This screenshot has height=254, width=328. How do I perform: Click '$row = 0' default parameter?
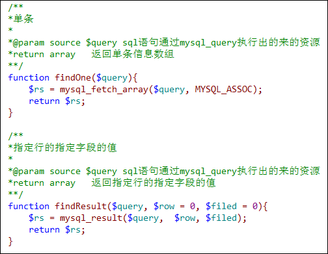pyautogui.click(x=174, y=206)
